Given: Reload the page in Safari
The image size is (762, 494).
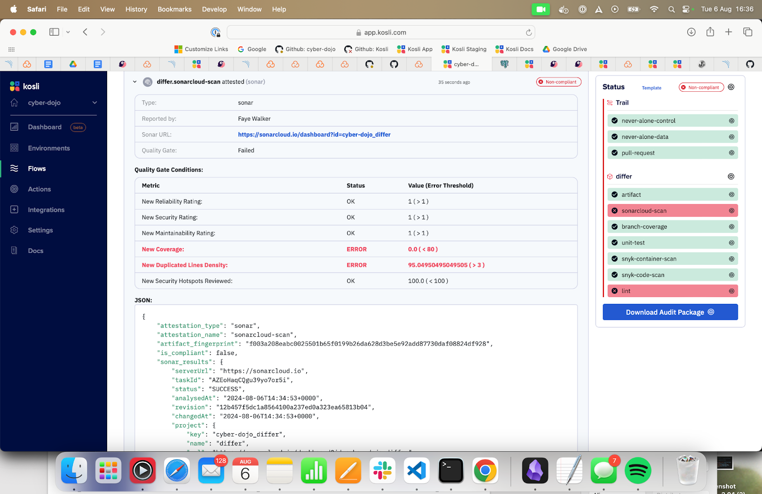Looking at the screenshot, I should (529, 32).
